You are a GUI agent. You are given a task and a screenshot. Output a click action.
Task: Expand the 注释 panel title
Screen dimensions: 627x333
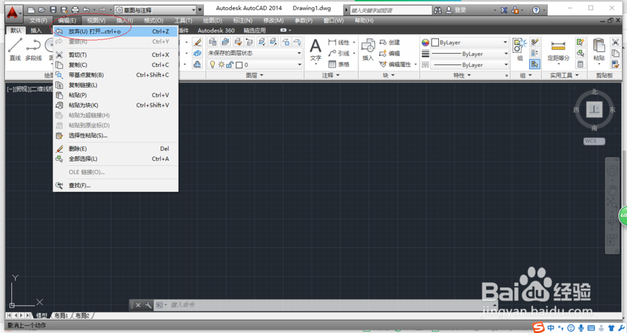pos(330,75)
